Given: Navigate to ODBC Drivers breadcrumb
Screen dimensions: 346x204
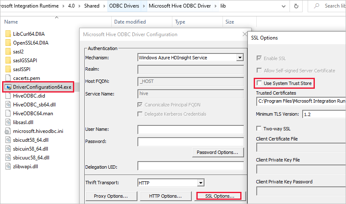Looking at the screenshot, I should 124,6.
